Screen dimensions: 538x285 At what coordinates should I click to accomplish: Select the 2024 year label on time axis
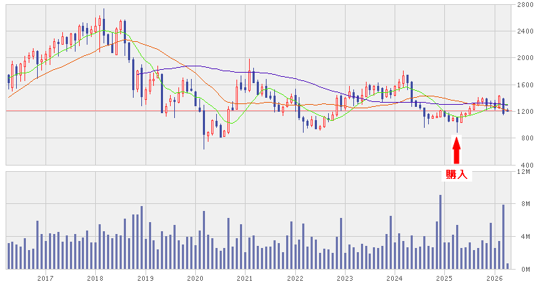(394, 279)
